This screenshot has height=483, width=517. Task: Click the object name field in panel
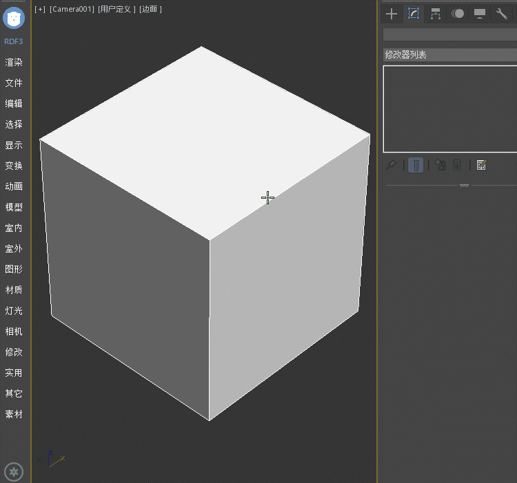(x=449, y=34)
